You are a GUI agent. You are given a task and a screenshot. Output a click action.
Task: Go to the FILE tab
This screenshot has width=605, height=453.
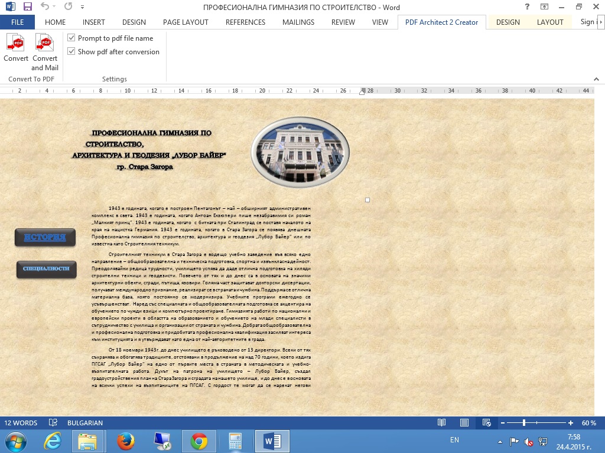17,22
